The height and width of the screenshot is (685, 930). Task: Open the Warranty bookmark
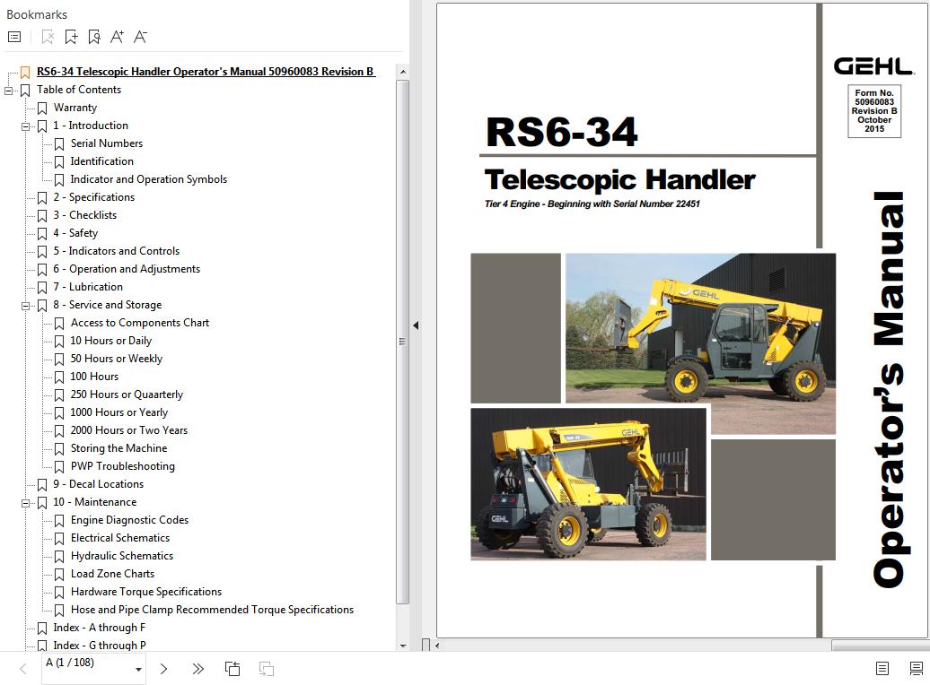click(x=75, y=108)
